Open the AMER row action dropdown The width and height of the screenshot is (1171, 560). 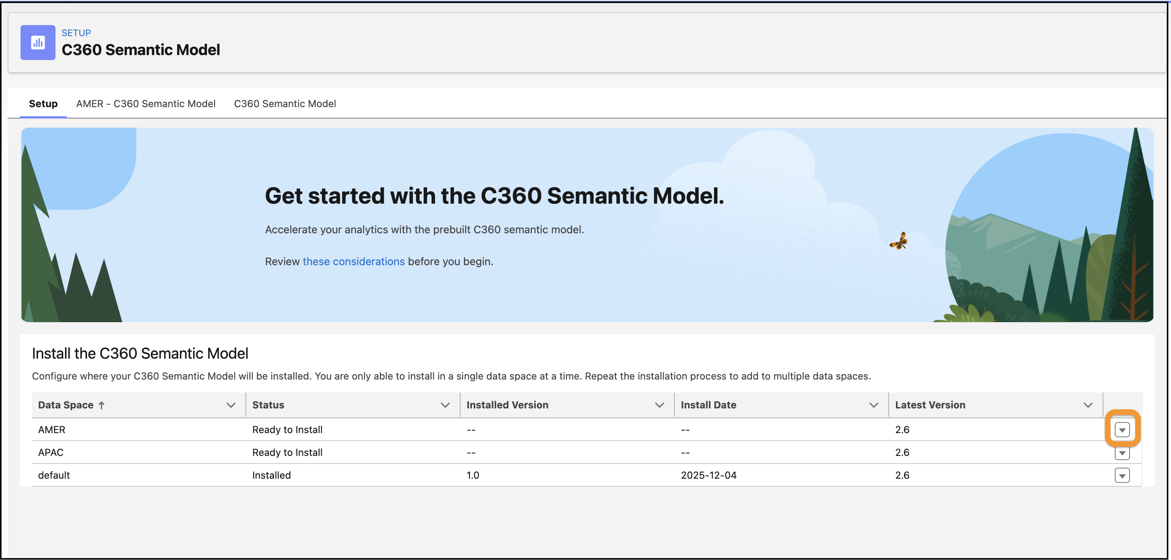pos(1122,430)
